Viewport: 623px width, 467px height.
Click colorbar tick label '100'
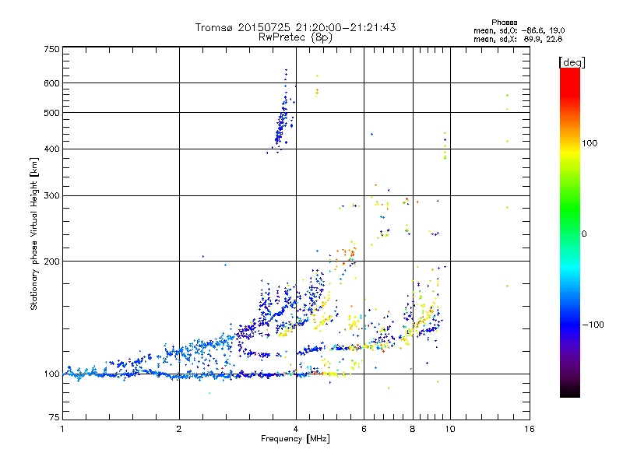point(590,143)
